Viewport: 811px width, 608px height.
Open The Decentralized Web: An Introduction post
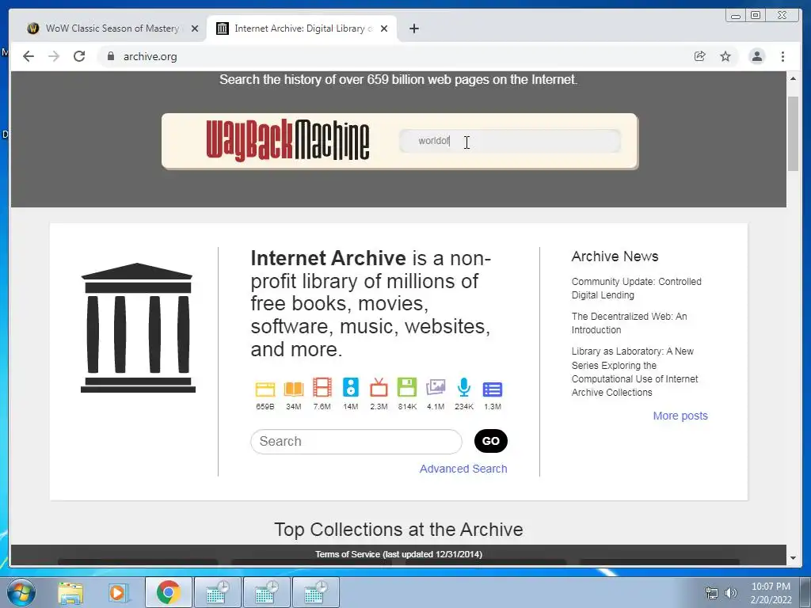tap(630, 323)
